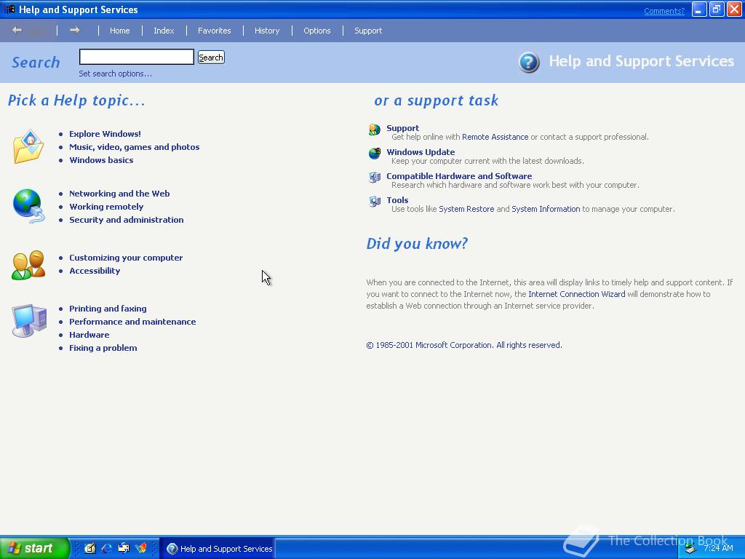Open Set search options link
The height and width of the screenshot is (559, 745).
(116, 74)
